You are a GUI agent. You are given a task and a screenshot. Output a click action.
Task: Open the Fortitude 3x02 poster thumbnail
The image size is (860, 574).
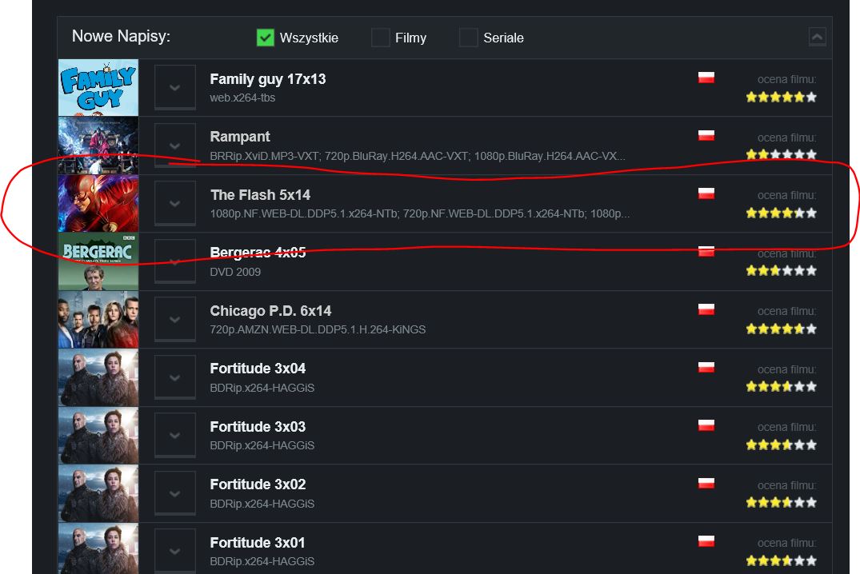[x=98, y=493]
